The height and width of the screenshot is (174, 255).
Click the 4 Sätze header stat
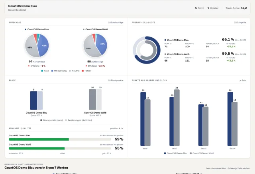[199, 8]
